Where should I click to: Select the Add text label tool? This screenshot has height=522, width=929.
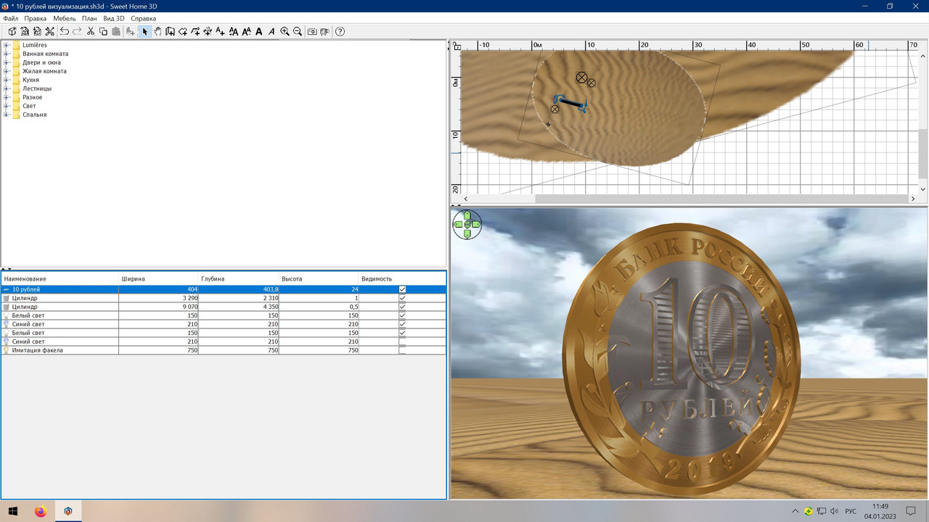221,32
